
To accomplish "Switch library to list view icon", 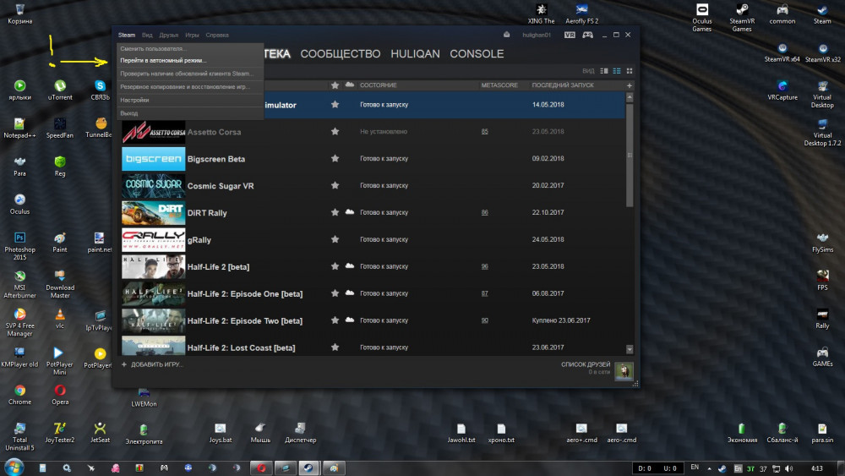I will 617,71.
